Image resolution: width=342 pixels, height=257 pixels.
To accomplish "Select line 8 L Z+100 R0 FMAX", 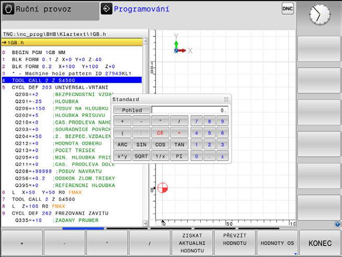I will [x=72, y=206].
